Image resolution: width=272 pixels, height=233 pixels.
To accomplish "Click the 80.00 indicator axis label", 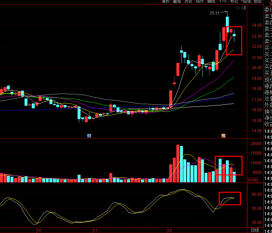I will (x=257, y=194).
